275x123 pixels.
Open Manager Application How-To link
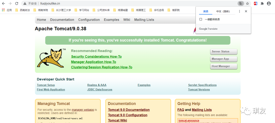pyautogui.click(x=93, y=62)
